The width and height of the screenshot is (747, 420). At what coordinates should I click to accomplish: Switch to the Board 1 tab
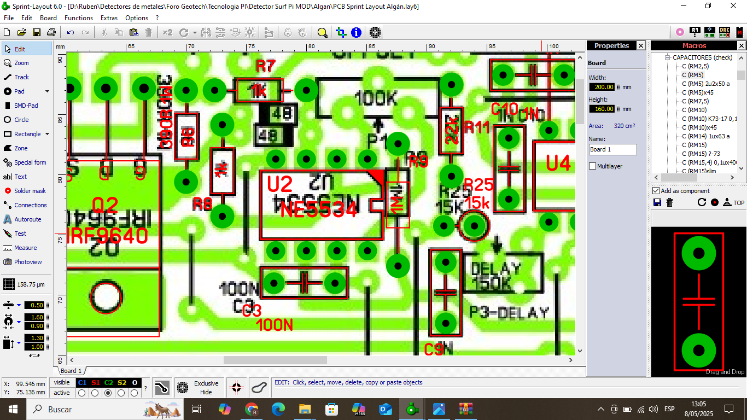71,371
